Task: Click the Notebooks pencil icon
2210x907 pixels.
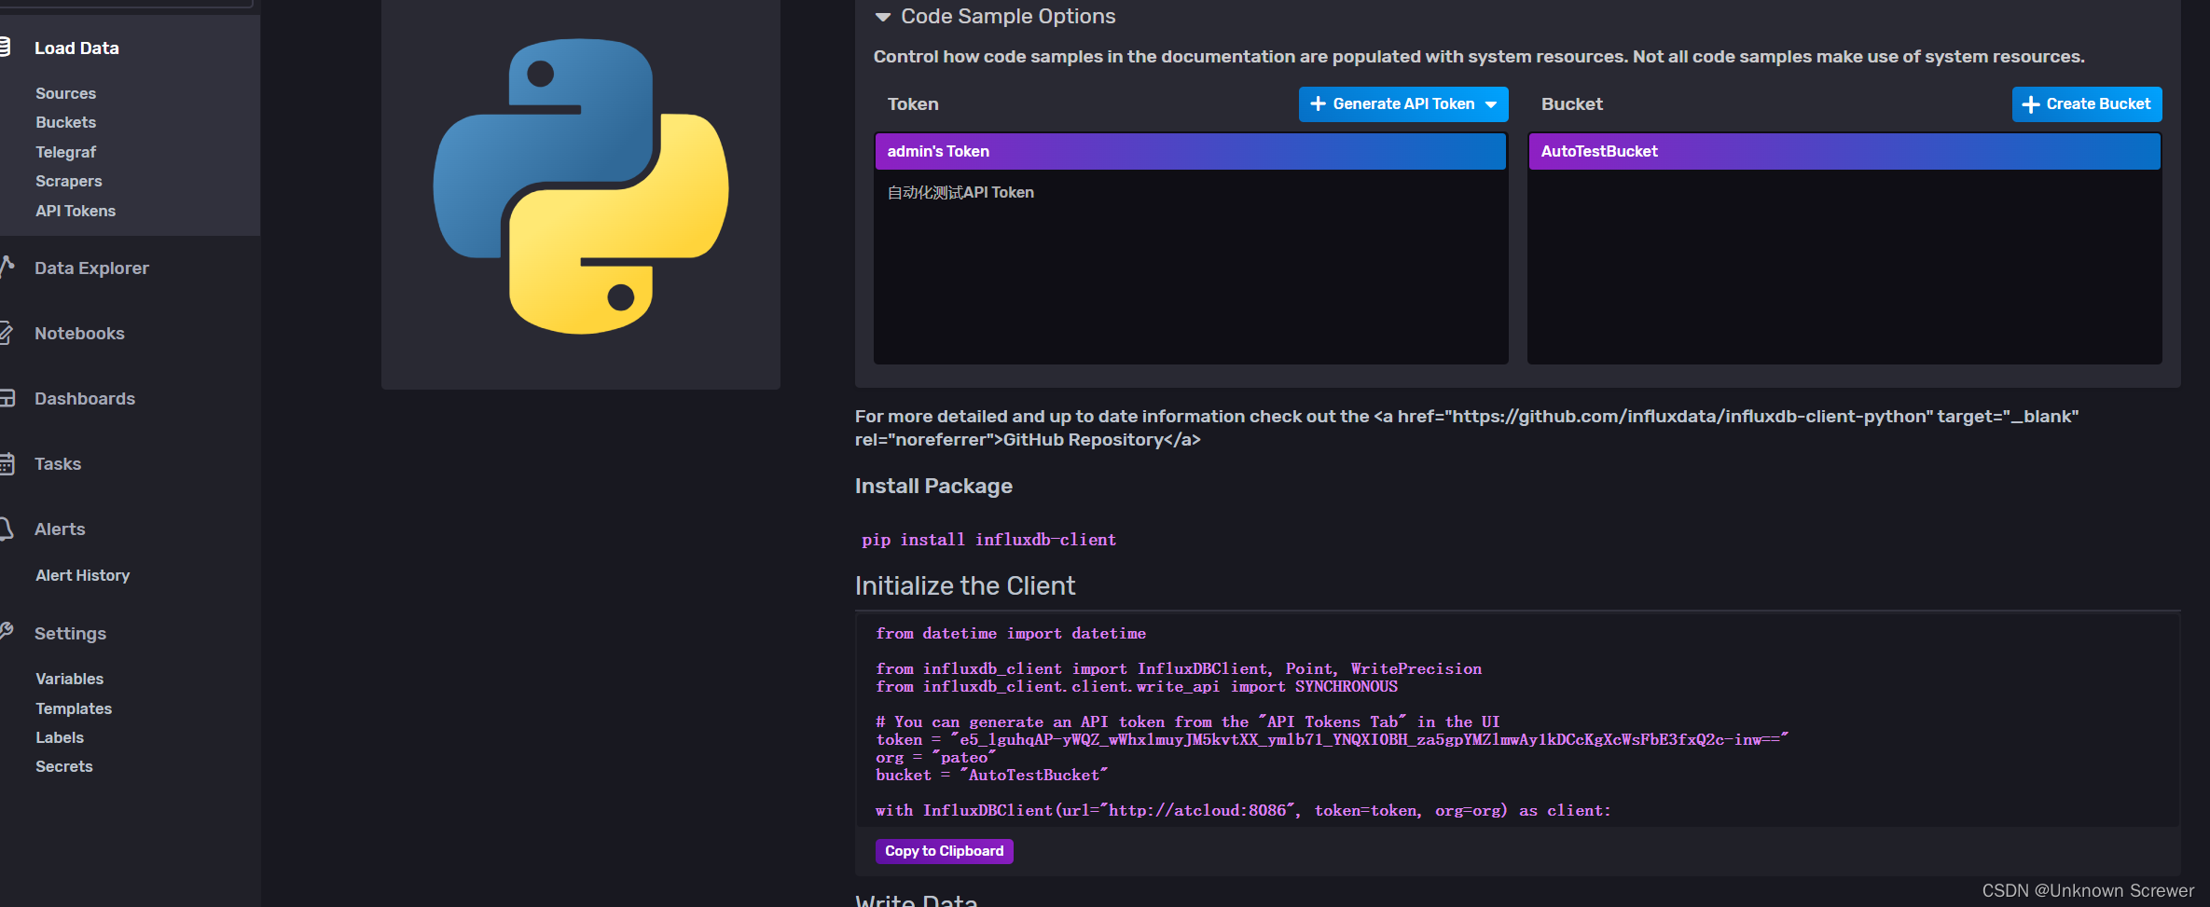Action: pyautogui.click(x=6, y=333)
